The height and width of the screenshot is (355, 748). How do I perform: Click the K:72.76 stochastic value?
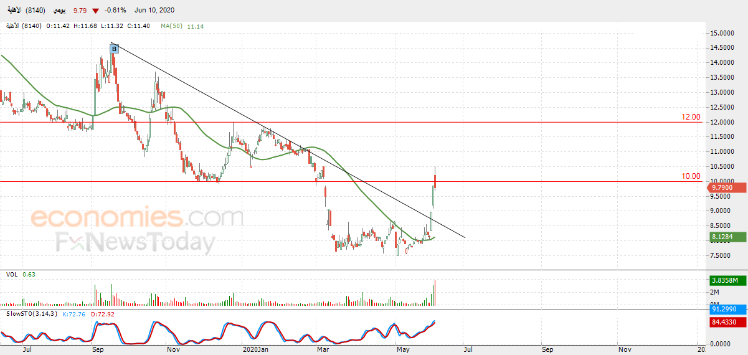click(x=73, y=313)
